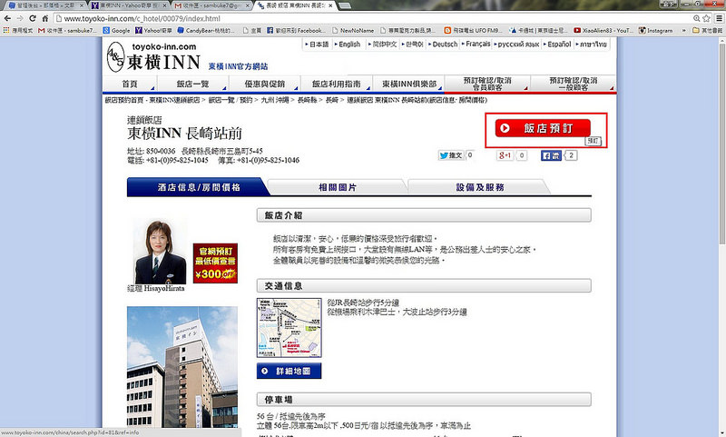Screen dimensions: 726x437
Task: Open the Facebook bookmark
Action: pyautogui.click(x=296, y=30)
